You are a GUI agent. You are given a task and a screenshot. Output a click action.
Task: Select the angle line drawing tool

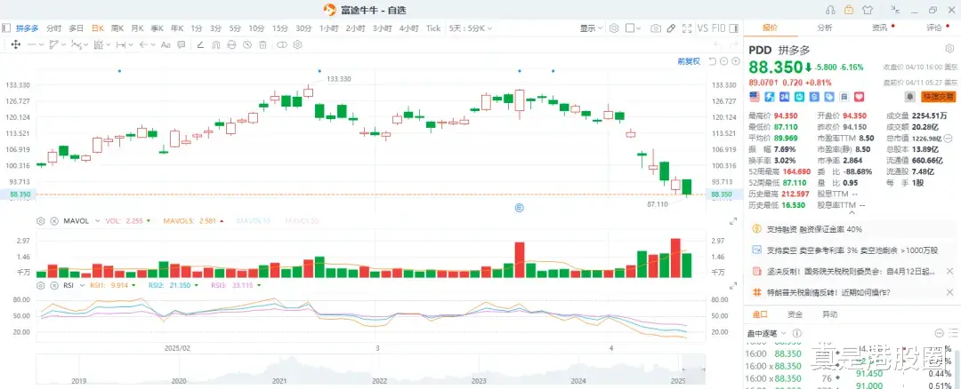[200, 44]
